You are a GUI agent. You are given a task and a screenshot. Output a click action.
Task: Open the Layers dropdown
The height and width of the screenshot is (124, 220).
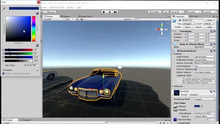194,12
